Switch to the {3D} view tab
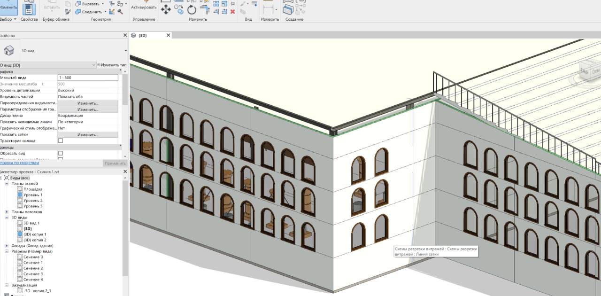Viewport: 601px width, 296px height. [x=143, y=35]
